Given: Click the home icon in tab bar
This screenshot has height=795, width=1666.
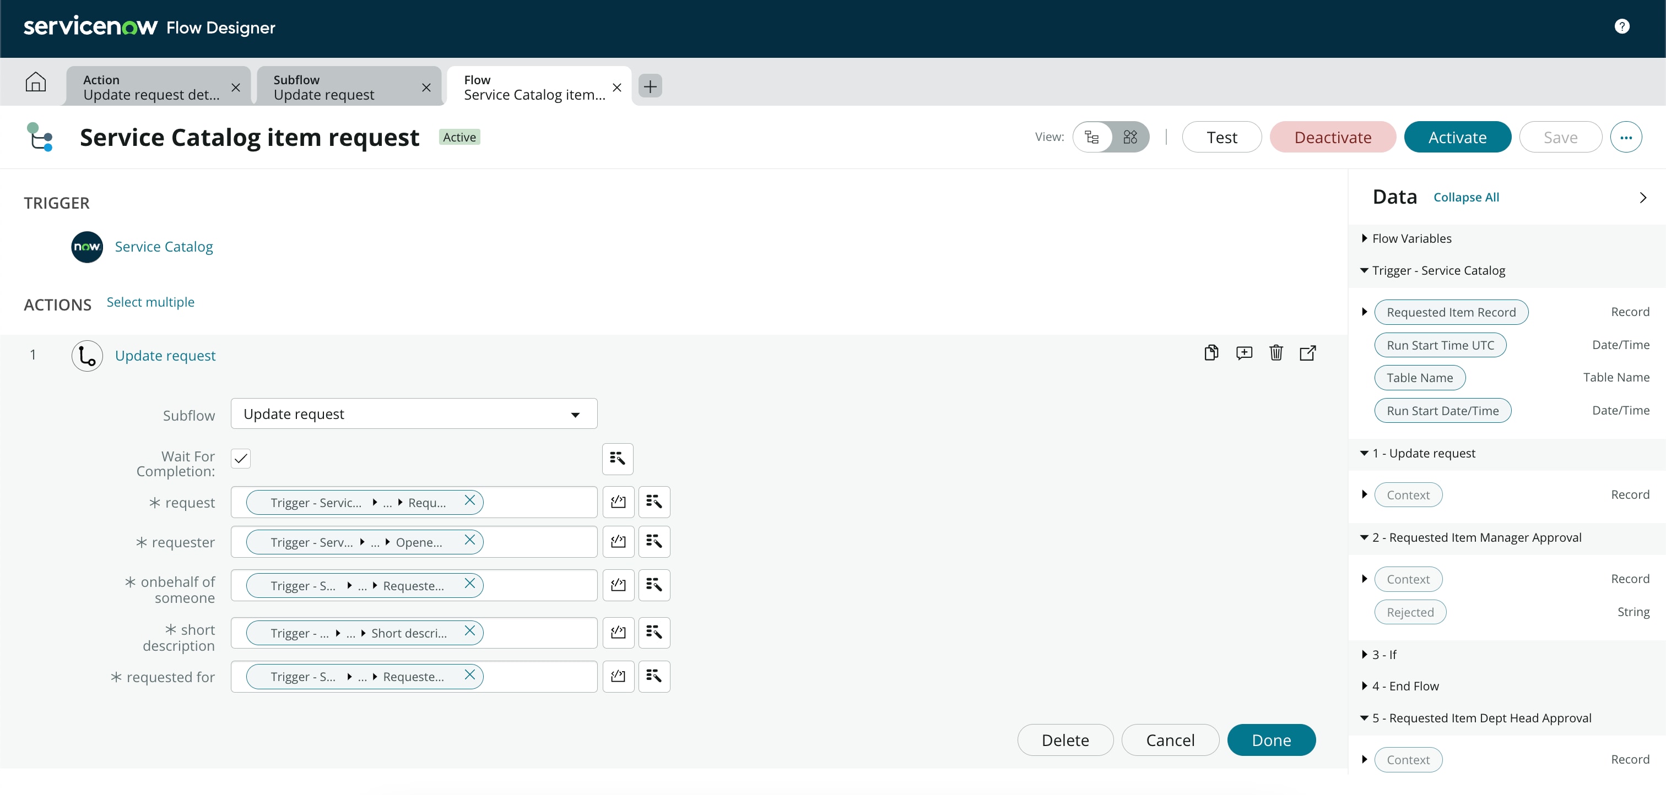Looking at the screenshot, I should 36,82.
